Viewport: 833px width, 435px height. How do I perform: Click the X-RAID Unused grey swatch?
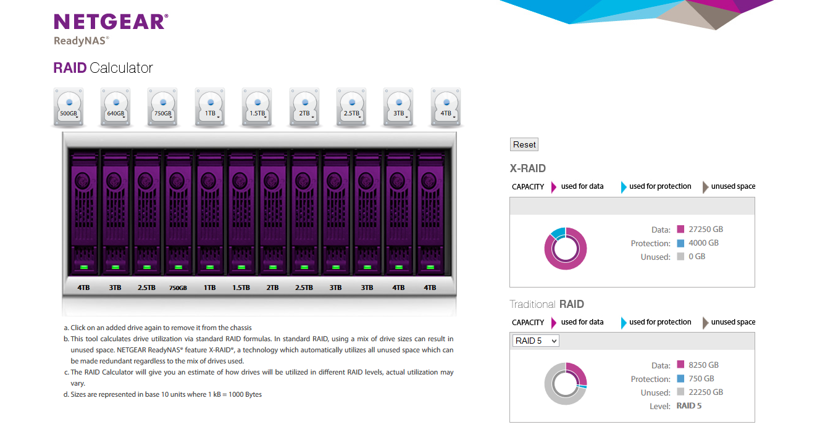[680, 257]
